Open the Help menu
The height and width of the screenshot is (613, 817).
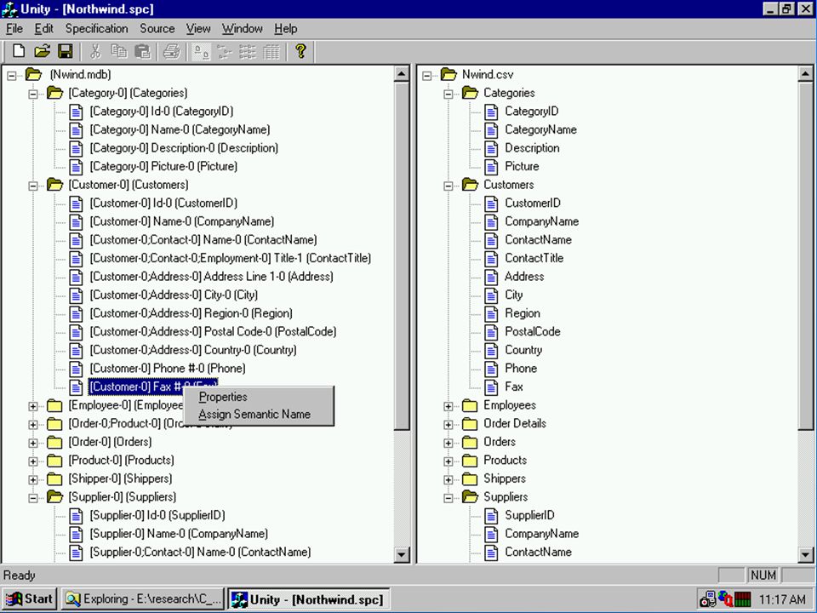286,29
